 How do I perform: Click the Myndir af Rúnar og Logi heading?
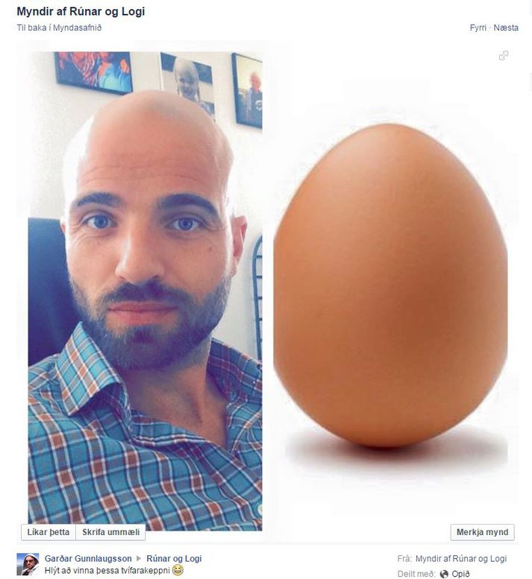point(81,11)
